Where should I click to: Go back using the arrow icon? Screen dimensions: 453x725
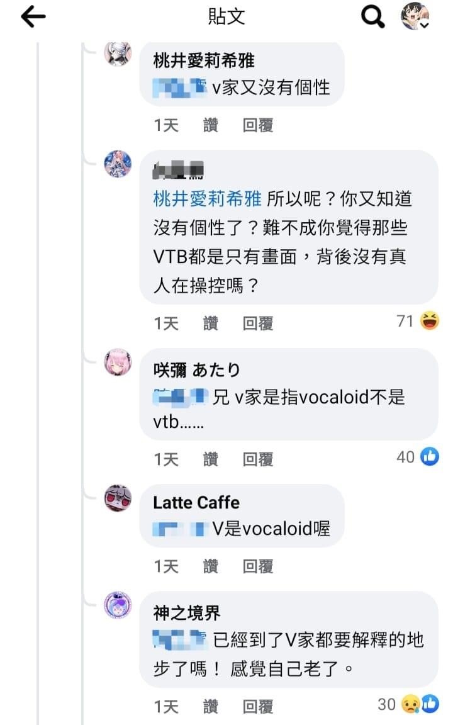33,17
